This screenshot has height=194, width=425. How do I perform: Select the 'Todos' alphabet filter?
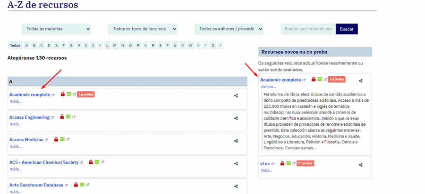point(15,46)
